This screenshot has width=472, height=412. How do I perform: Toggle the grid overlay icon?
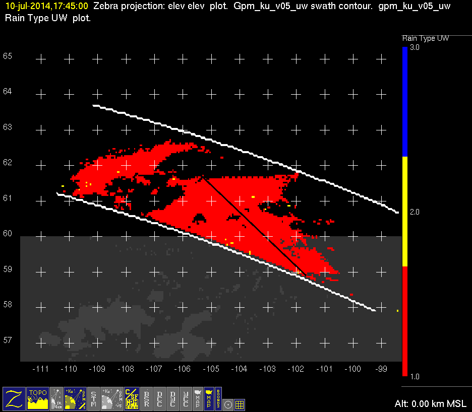(x=240, y=404)
